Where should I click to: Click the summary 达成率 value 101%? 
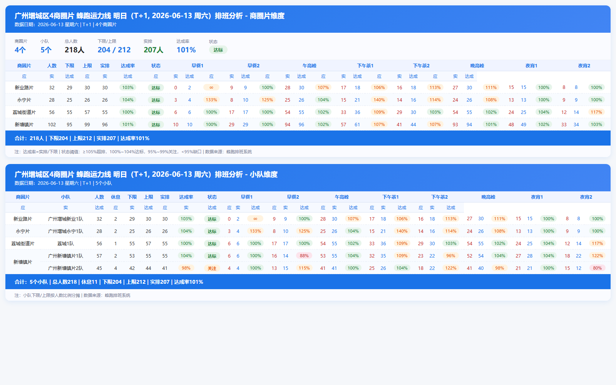click(x=186, y=50)
